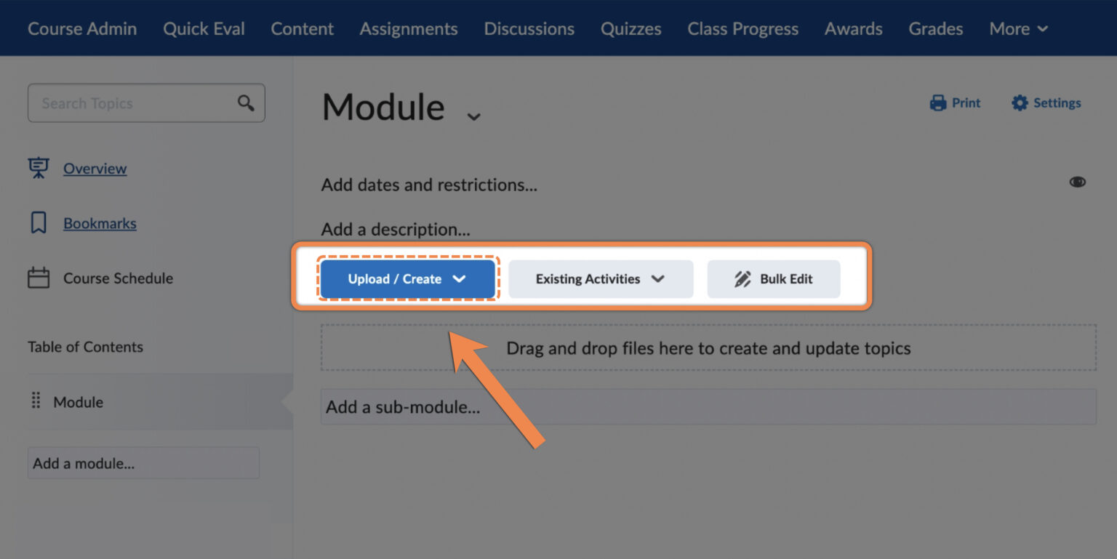Follow the Overview link in the sidebar
Image resolution: width=1117 pixels, height=559 pixels.
[95, 168]
